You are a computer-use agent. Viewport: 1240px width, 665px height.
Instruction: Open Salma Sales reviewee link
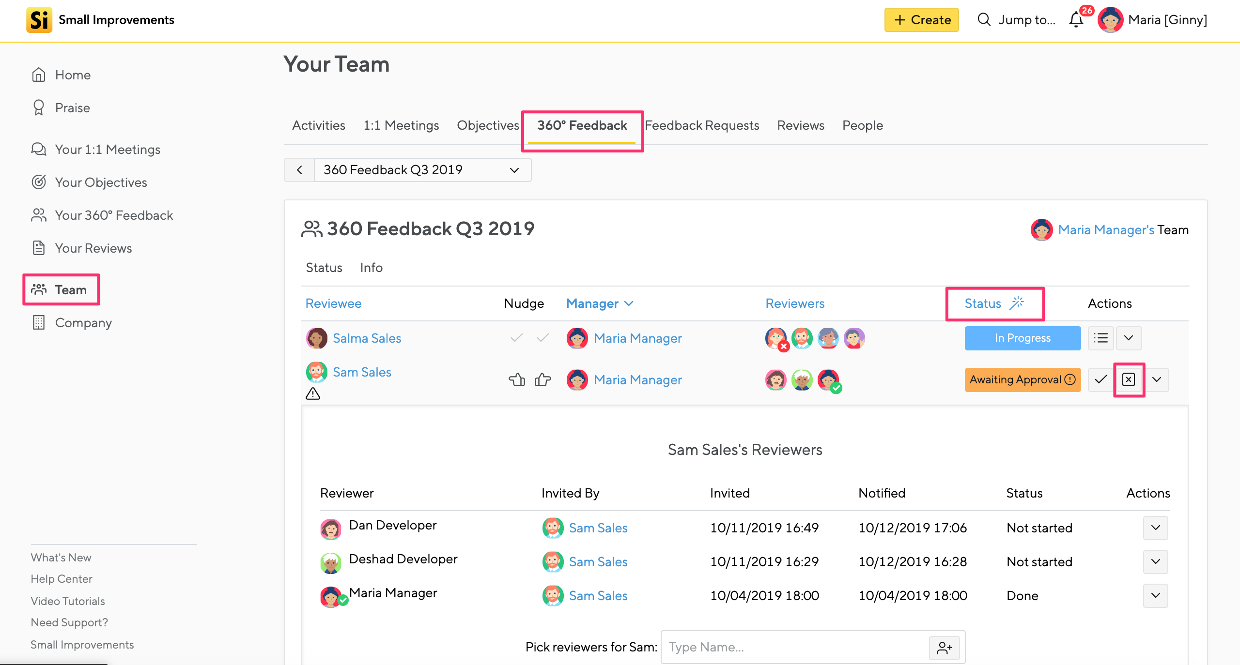click(x=367, y=338)
